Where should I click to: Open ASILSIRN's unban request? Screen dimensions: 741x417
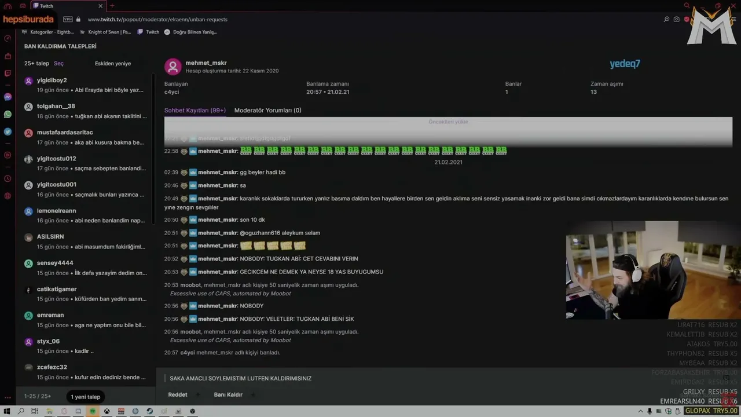tap(86, 242)
